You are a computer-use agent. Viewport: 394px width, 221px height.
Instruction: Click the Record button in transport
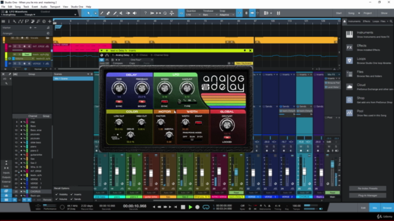coord(198,207)
